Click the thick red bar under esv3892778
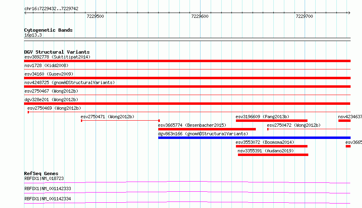This screenshot has height=208, width=362. 187,61
